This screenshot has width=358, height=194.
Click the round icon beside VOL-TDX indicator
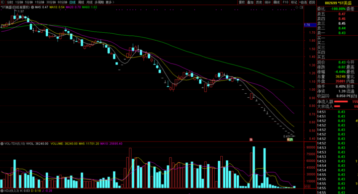2,144
